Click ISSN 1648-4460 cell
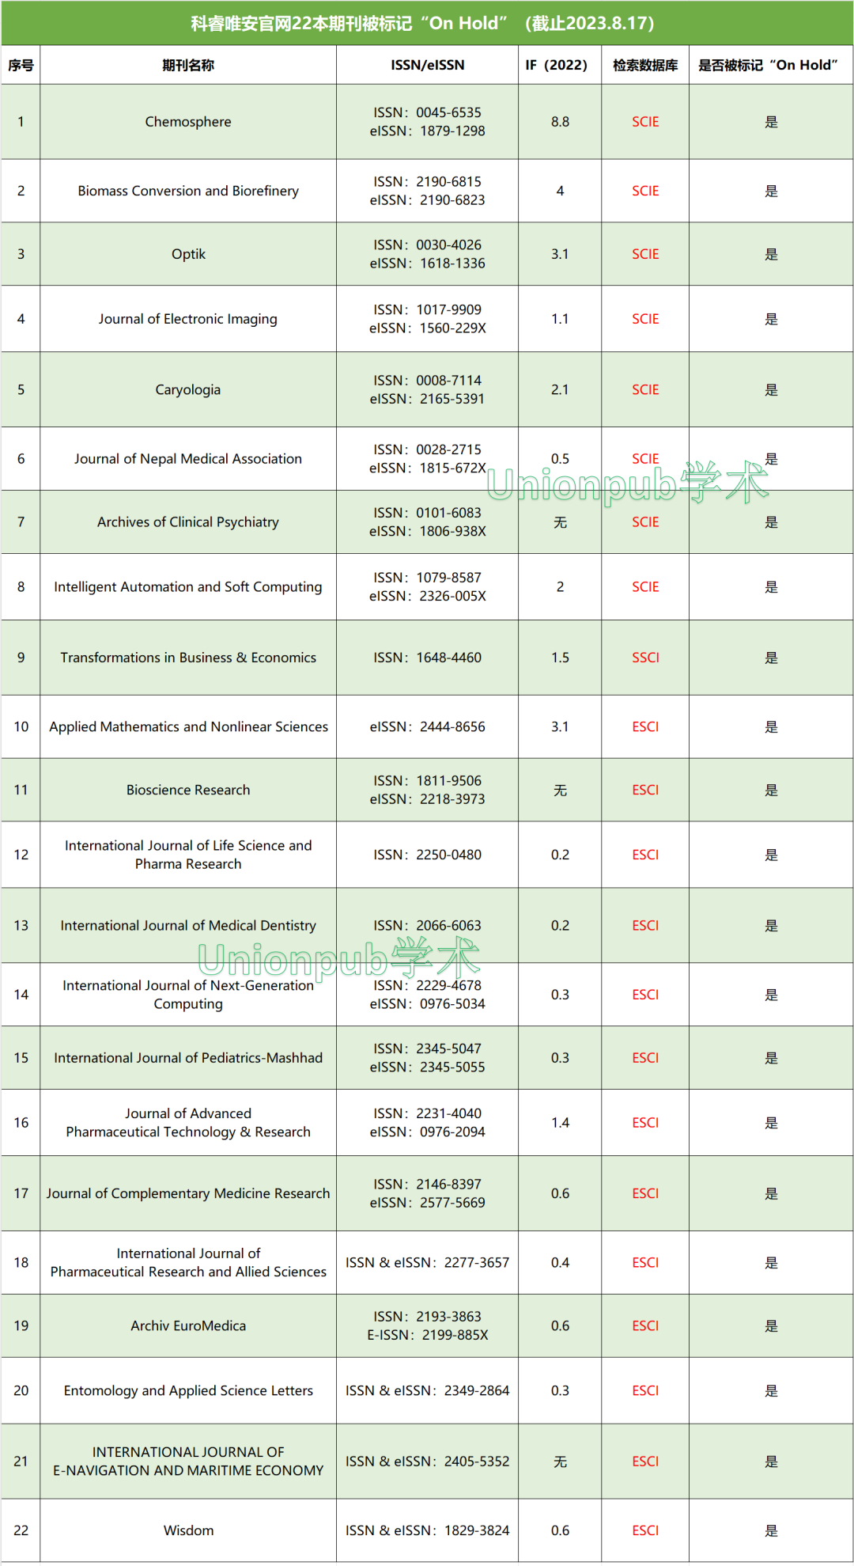The width and height of the screenshot is (854, 1566). 428,658
